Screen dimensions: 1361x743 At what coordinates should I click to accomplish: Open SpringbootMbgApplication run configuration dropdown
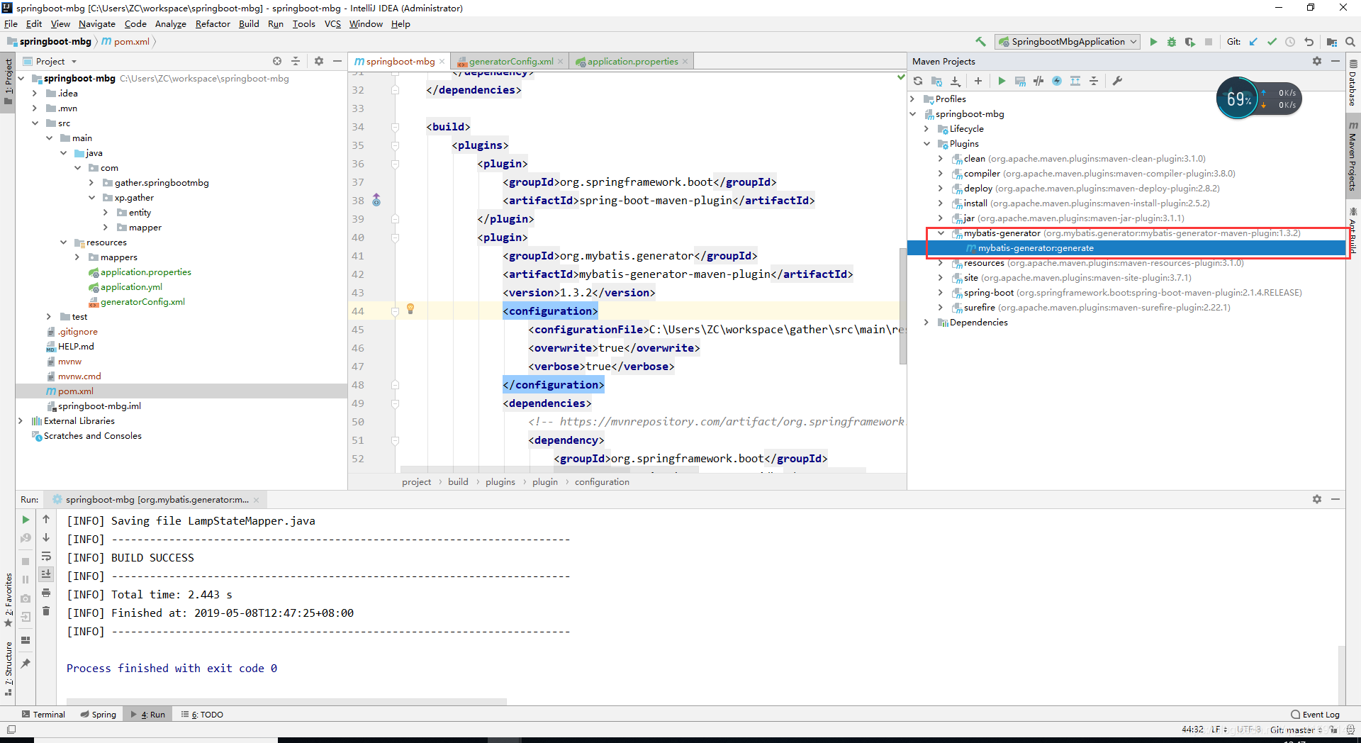(1068, 42)
